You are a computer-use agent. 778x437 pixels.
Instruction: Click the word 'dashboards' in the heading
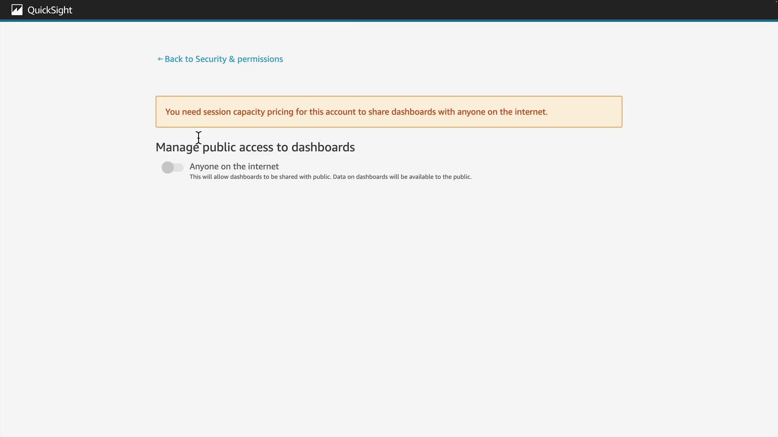point(323,147)
